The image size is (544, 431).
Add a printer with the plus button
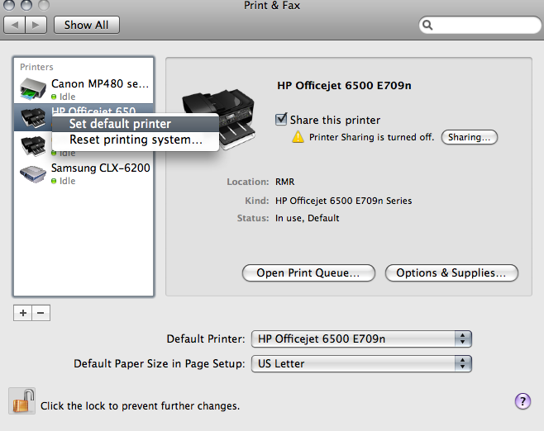tap(23, 314)
